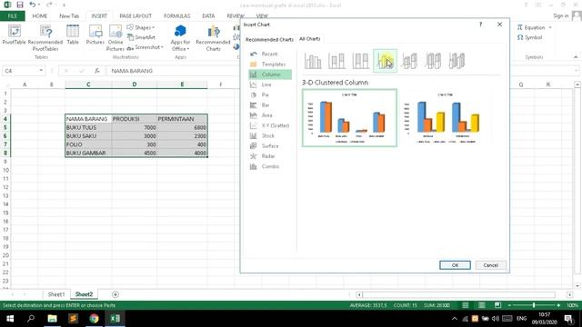Viewport: 582px width, 327px height.
Task: Open the HOME ribbon tab
Action: coord(40,16)
